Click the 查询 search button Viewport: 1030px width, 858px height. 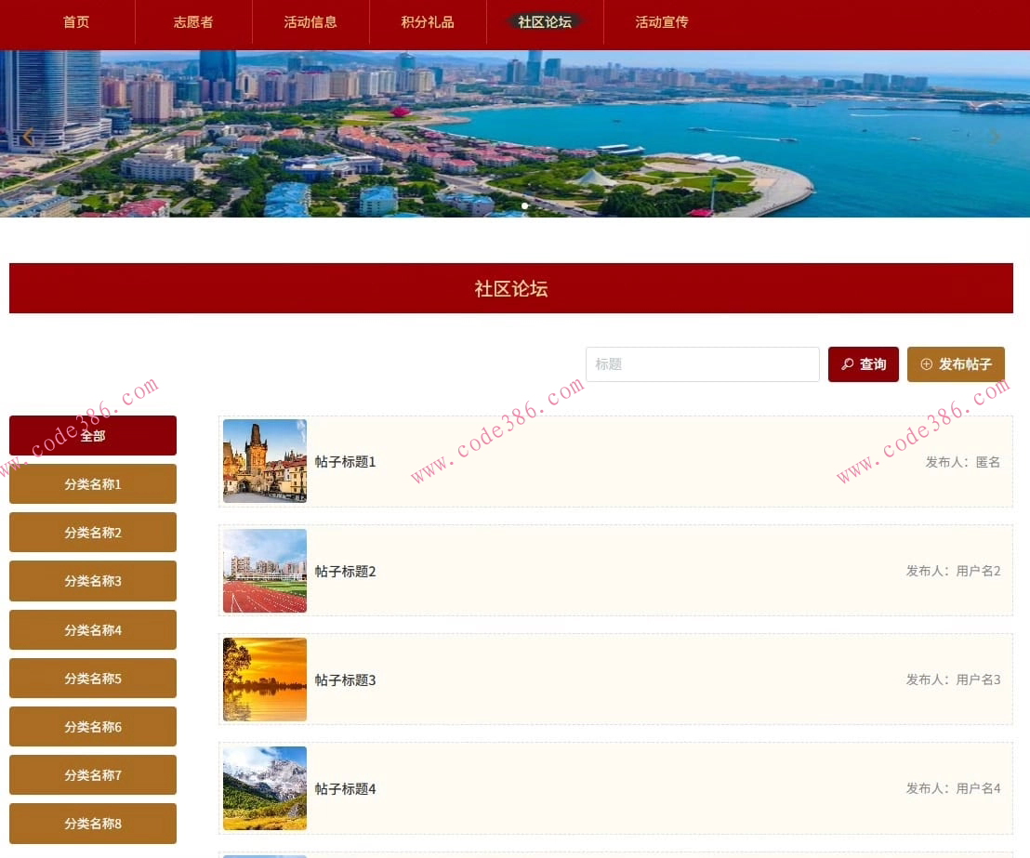tap(863, 364)
